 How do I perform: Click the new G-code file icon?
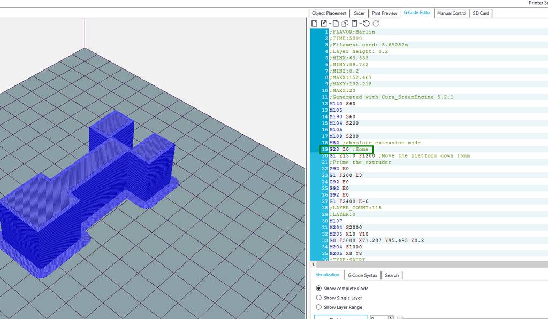315,24
